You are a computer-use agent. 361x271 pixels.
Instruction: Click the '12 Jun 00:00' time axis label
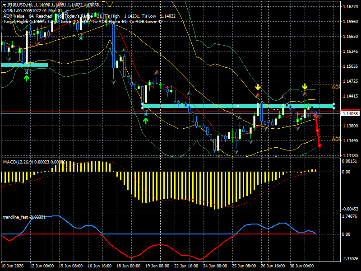(42, 266)
